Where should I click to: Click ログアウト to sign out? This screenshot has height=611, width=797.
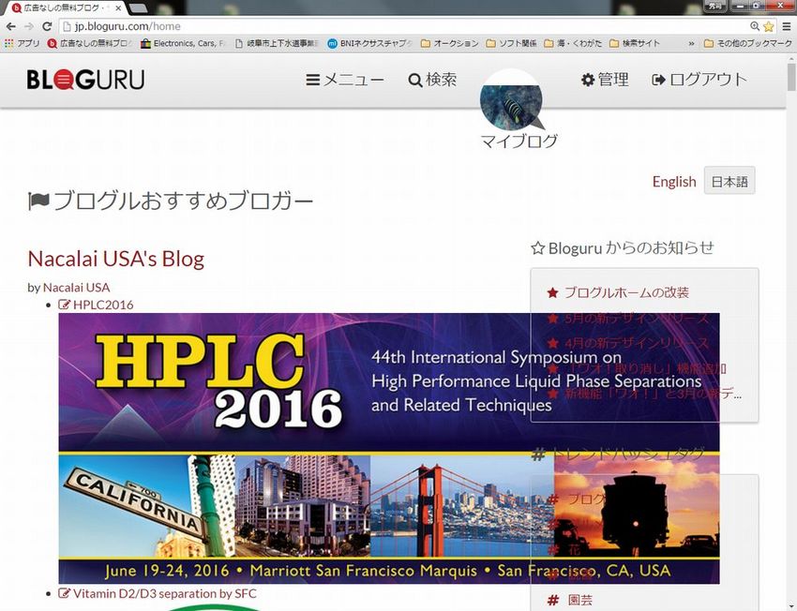[699, 80]
